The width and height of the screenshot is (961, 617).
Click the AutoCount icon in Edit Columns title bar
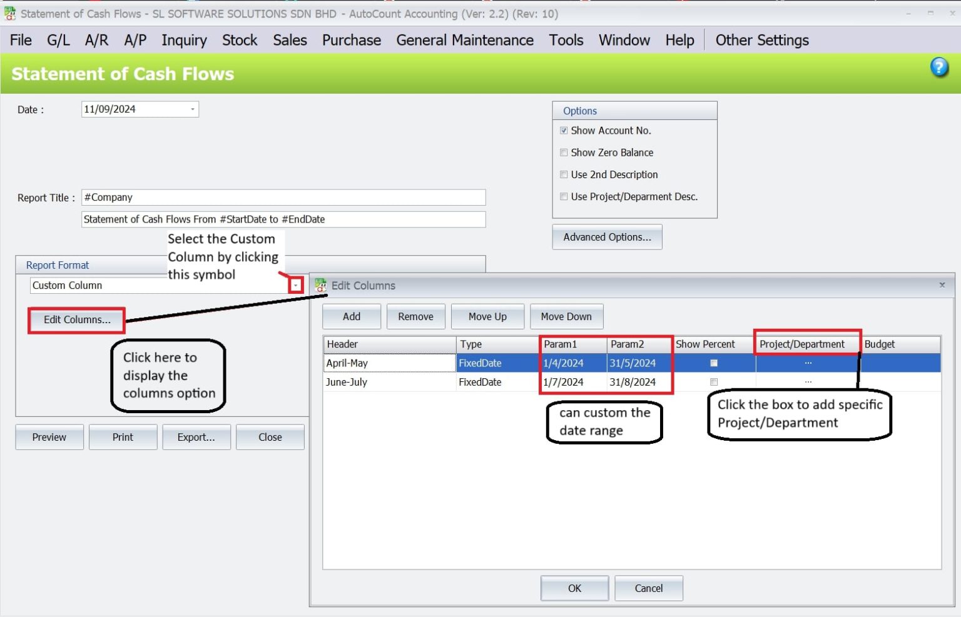click(x=321, y=285)
